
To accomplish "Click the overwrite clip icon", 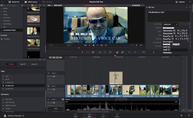I will click(x=105, y=52).
